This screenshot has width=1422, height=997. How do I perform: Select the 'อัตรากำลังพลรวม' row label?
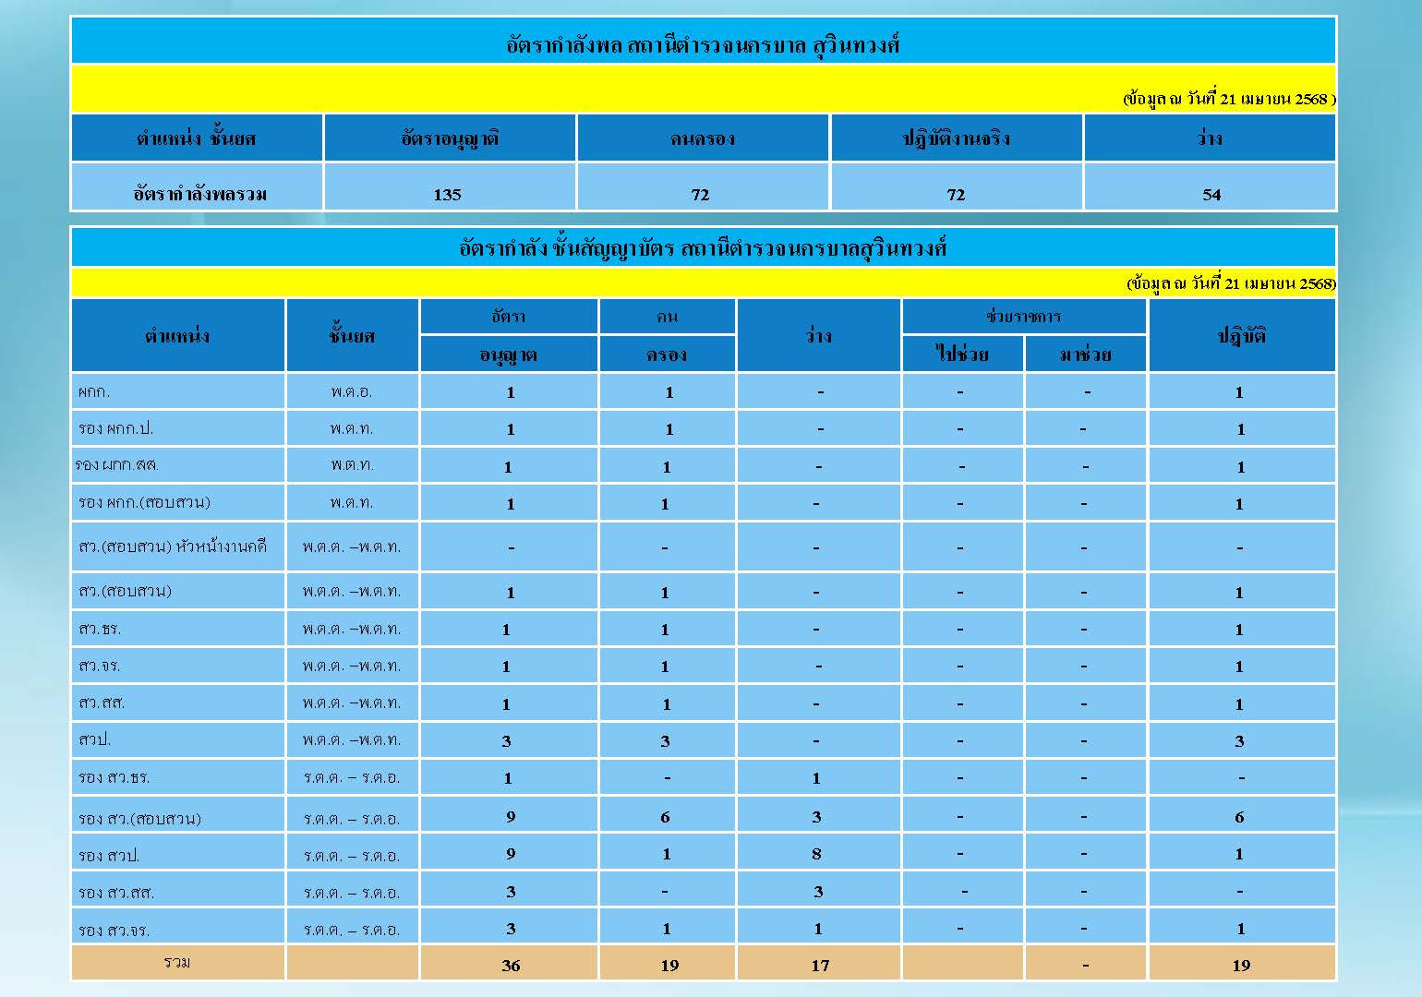pos(199,194)
